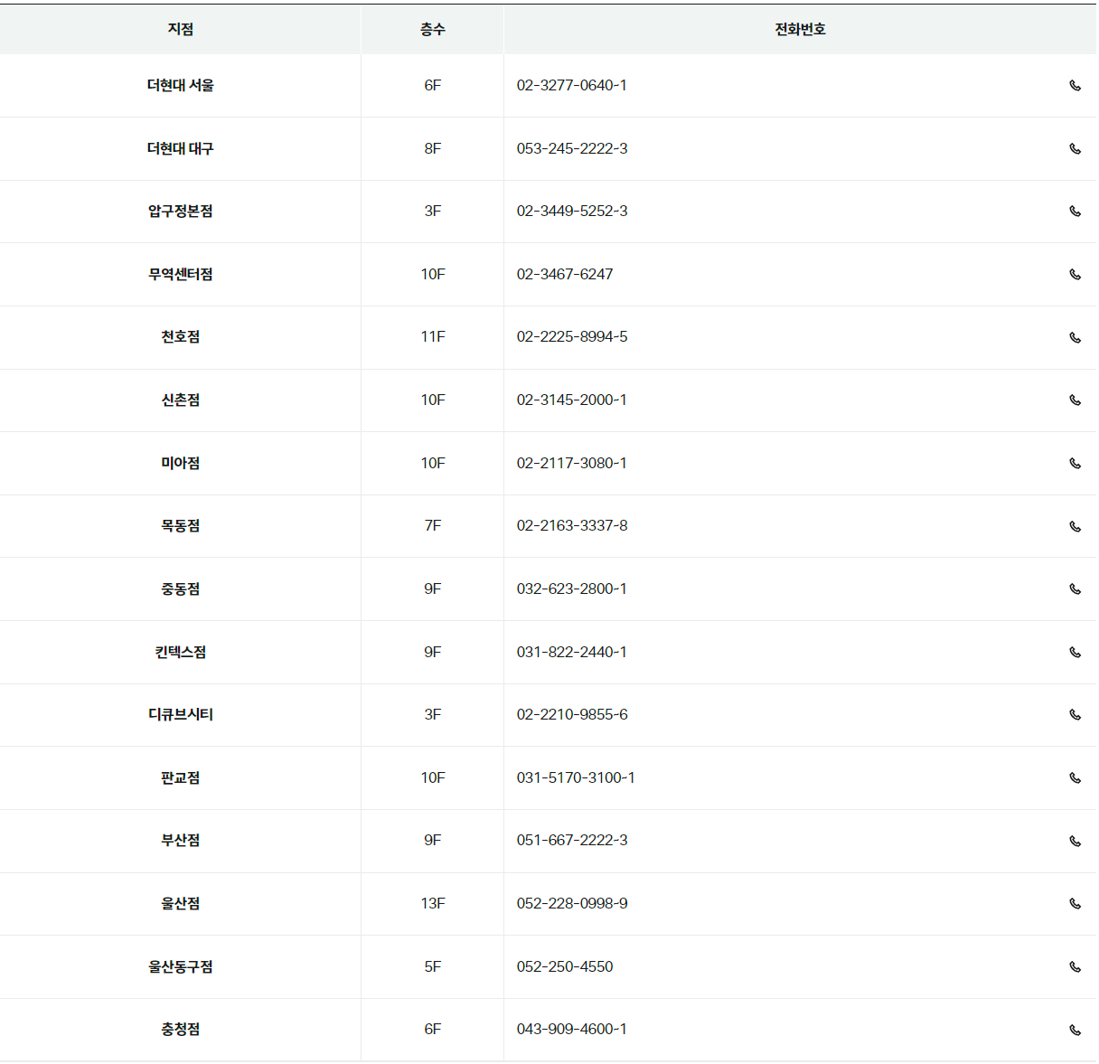Select the number 02-3467-6247
This screenshot has height=1064, width=1099.
click(x=565, y=274)
